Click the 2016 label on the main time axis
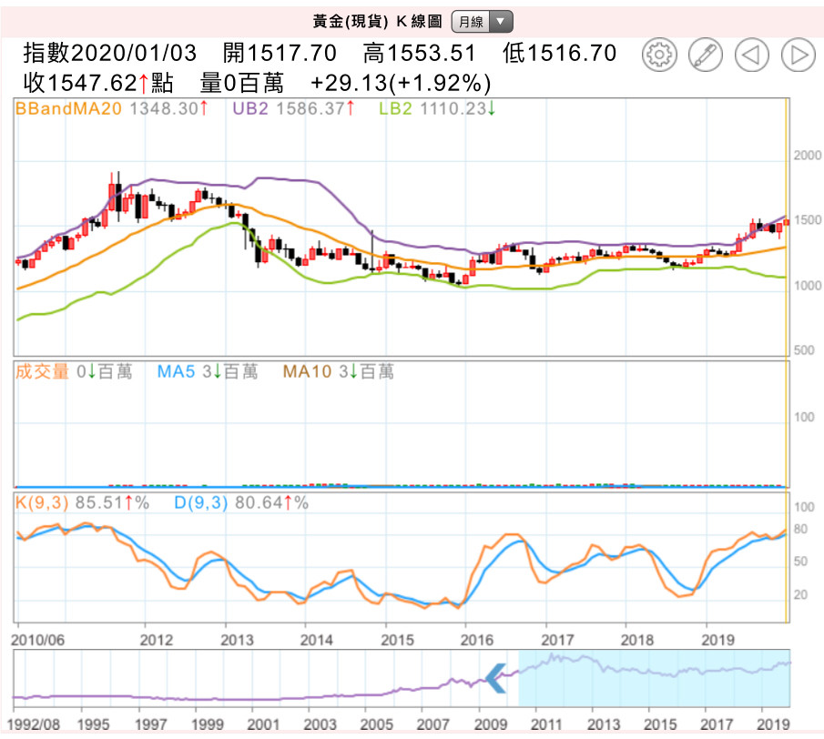The width and height of the screenshot is (824, 739). [465, 638]
